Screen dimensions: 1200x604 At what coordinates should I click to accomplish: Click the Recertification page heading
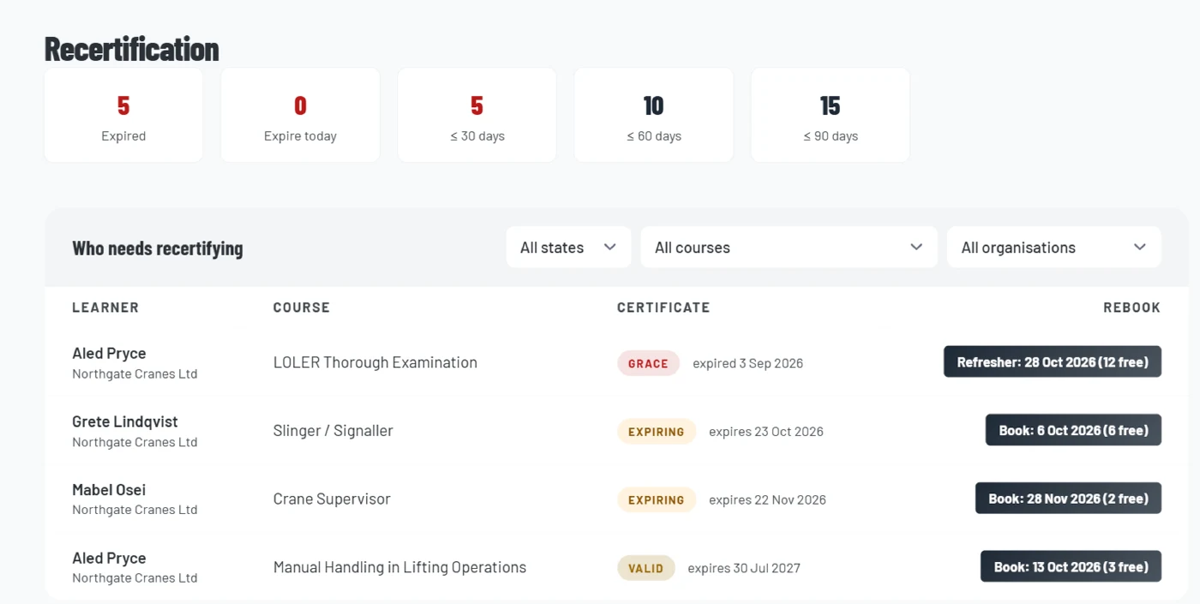click(132, 49)
